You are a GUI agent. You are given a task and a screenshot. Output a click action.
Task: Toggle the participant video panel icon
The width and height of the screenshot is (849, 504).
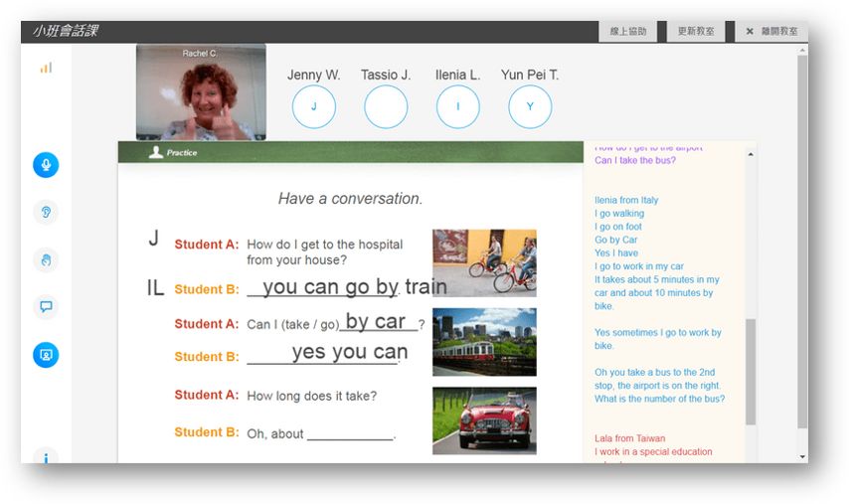click(46, 354)
